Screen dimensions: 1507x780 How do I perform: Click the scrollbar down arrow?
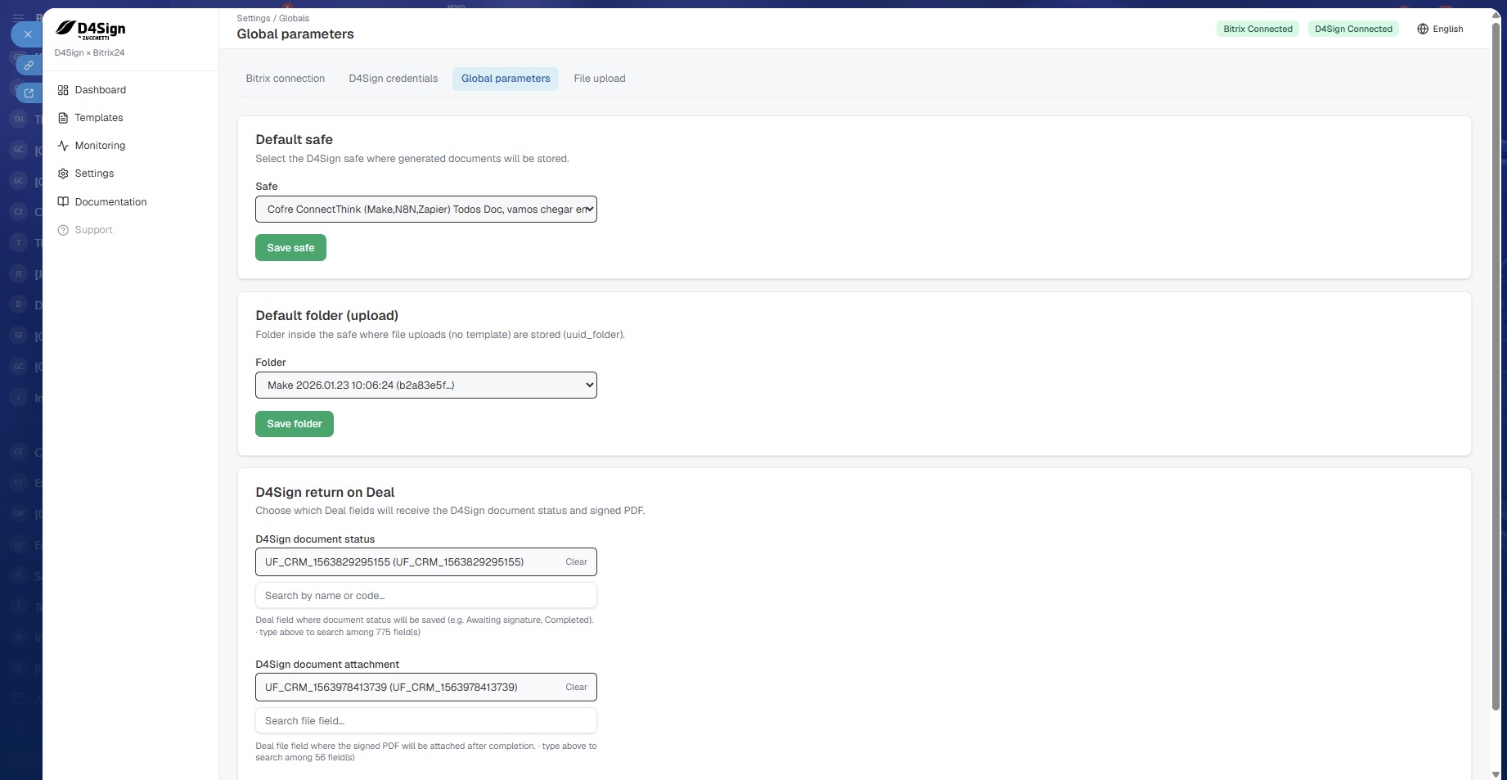tap(1496, 774)
